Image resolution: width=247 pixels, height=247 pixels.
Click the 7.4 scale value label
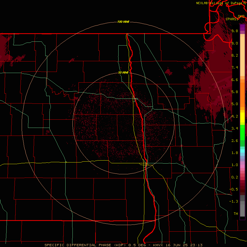pyautogui.click(x=235, y=67)
